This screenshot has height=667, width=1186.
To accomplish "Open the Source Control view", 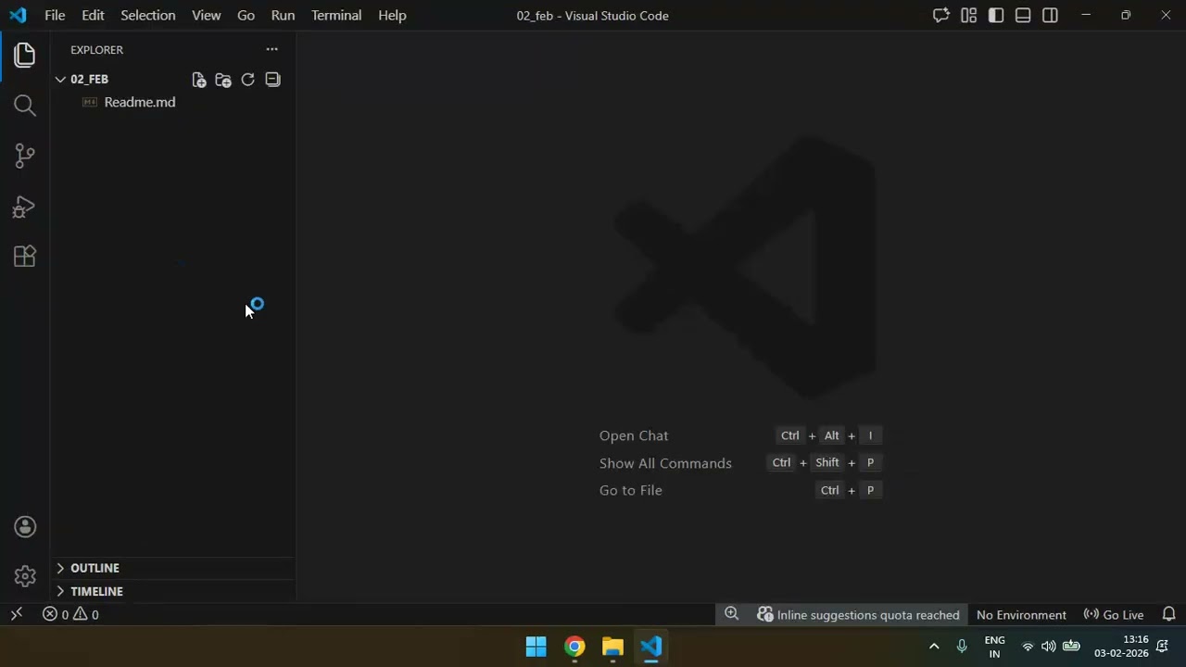I will coord(25,156).
